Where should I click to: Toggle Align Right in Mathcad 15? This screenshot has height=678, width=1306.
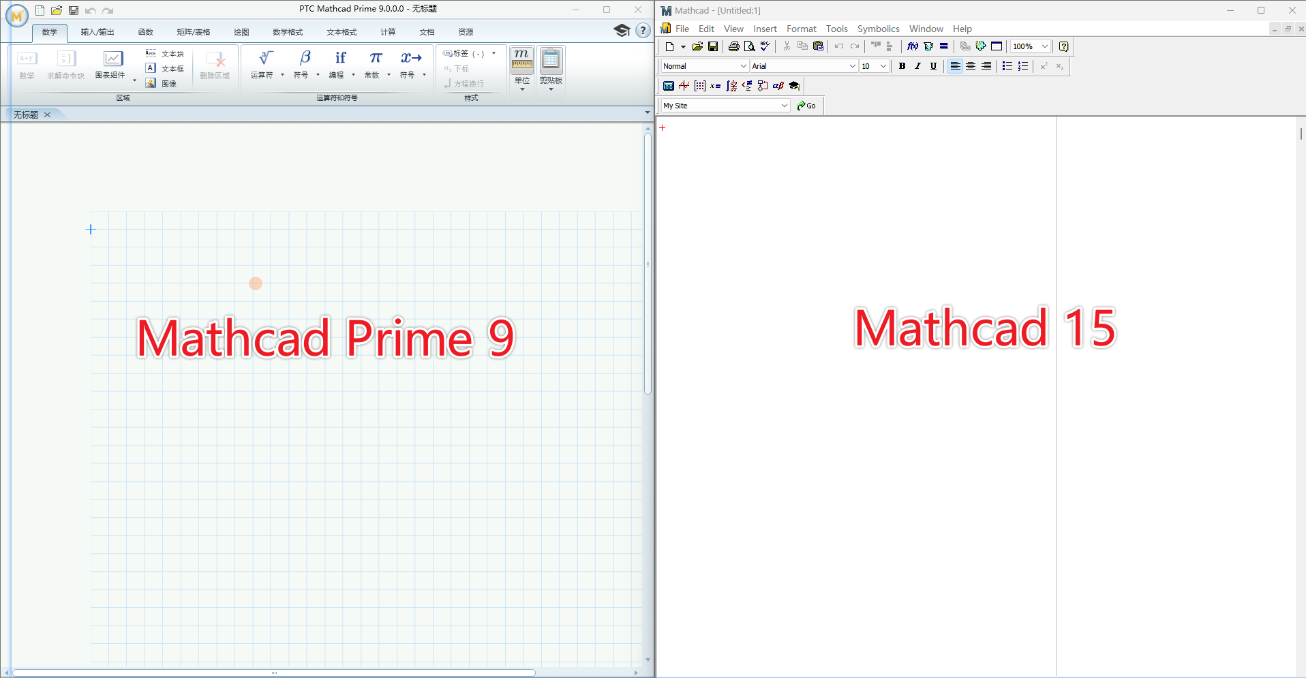pos(986,66)
